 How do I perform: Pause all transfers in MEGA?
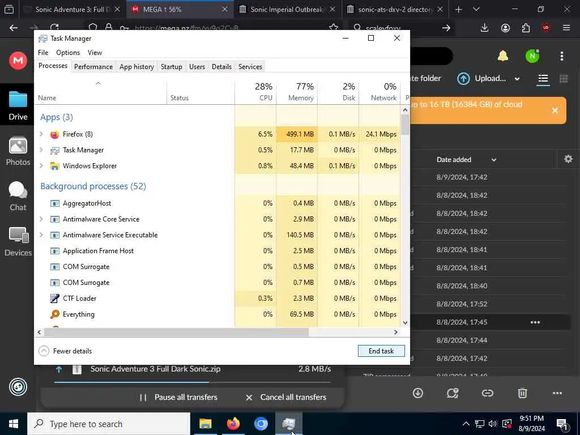coord(178,397)
